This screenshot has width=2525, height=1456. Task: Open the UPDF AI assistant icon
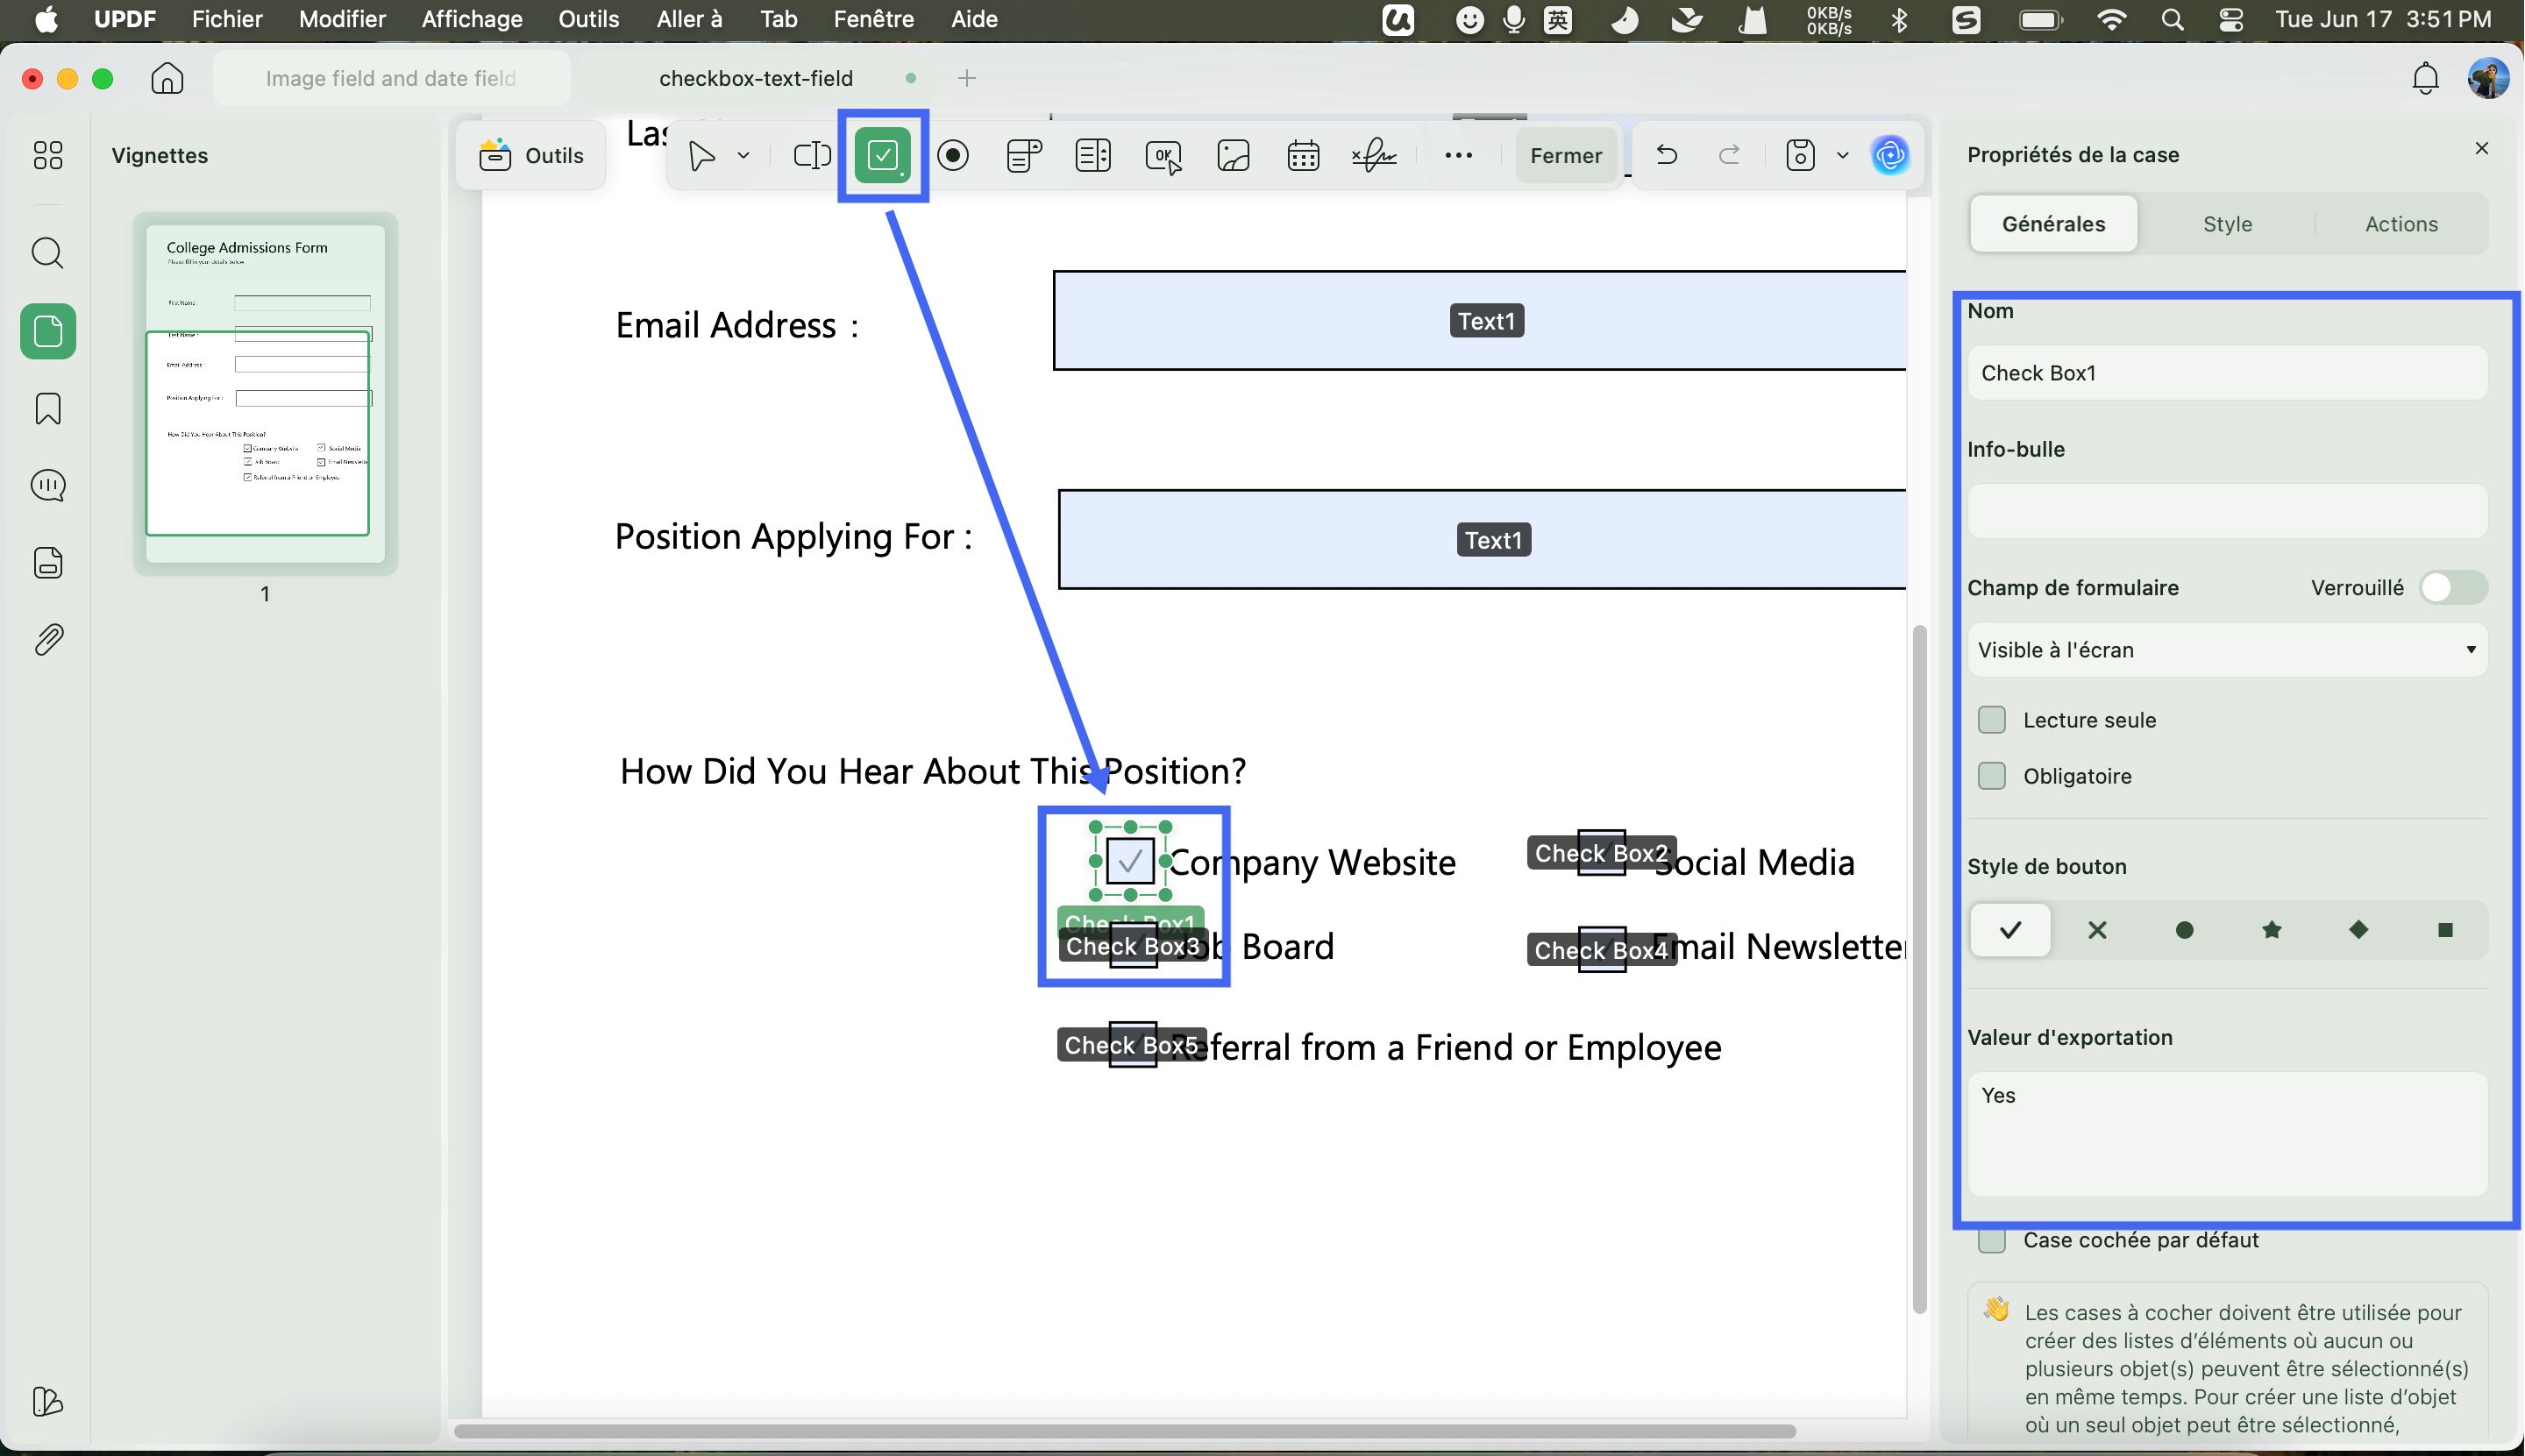click(1889, 155)
